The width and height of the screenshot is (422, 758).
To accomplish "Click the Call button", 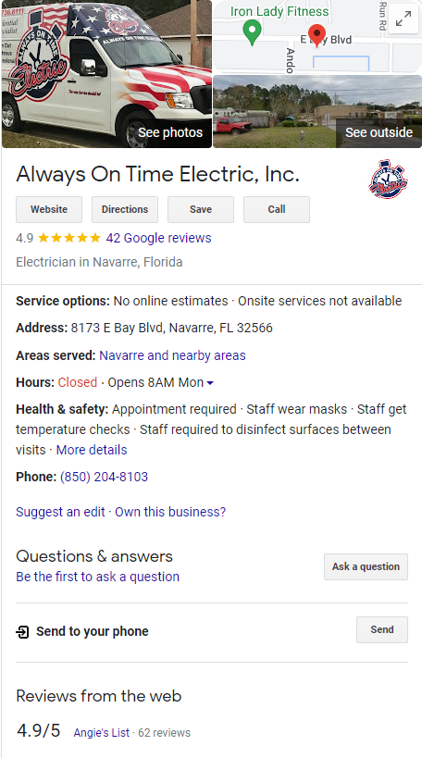I will [277, 209].
